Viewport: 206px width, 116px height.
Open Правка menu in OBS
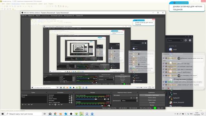[x=31, y=16]
